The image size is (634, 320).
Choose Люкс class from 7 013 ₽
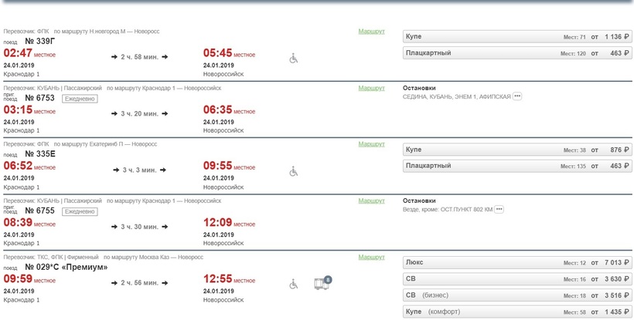coord(517,262)
